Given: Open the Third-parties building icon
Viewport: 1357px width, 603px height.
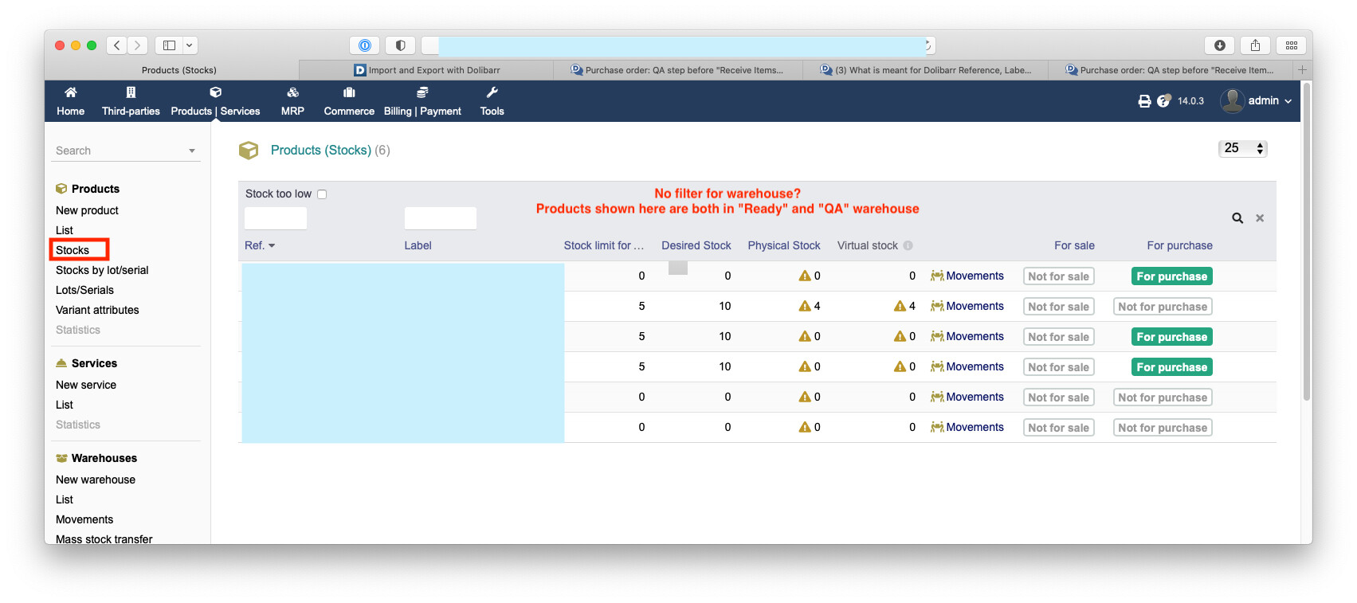Looking at the screenshot, I should click(131, 92).
